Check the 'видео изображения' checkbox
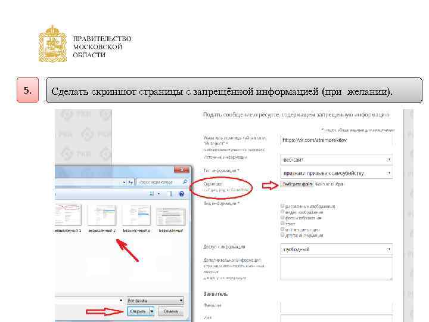The image size is (429, 322). click(282, 212)
